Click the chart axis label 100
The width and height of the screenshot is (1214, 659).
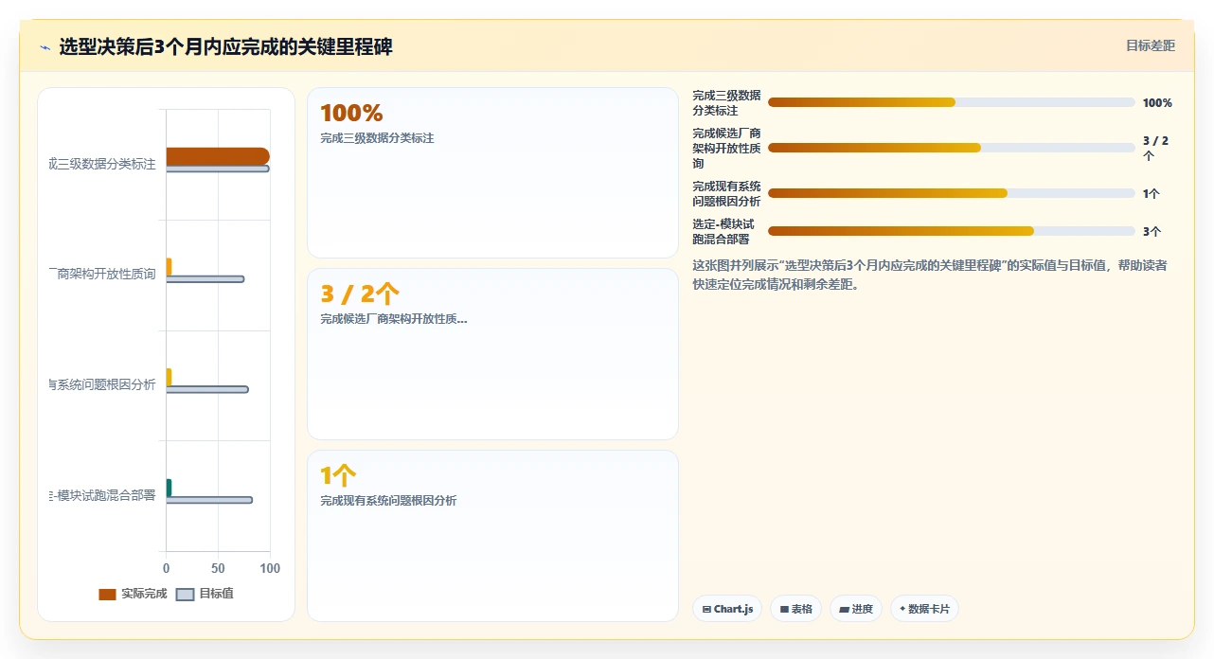click(270, 568)
